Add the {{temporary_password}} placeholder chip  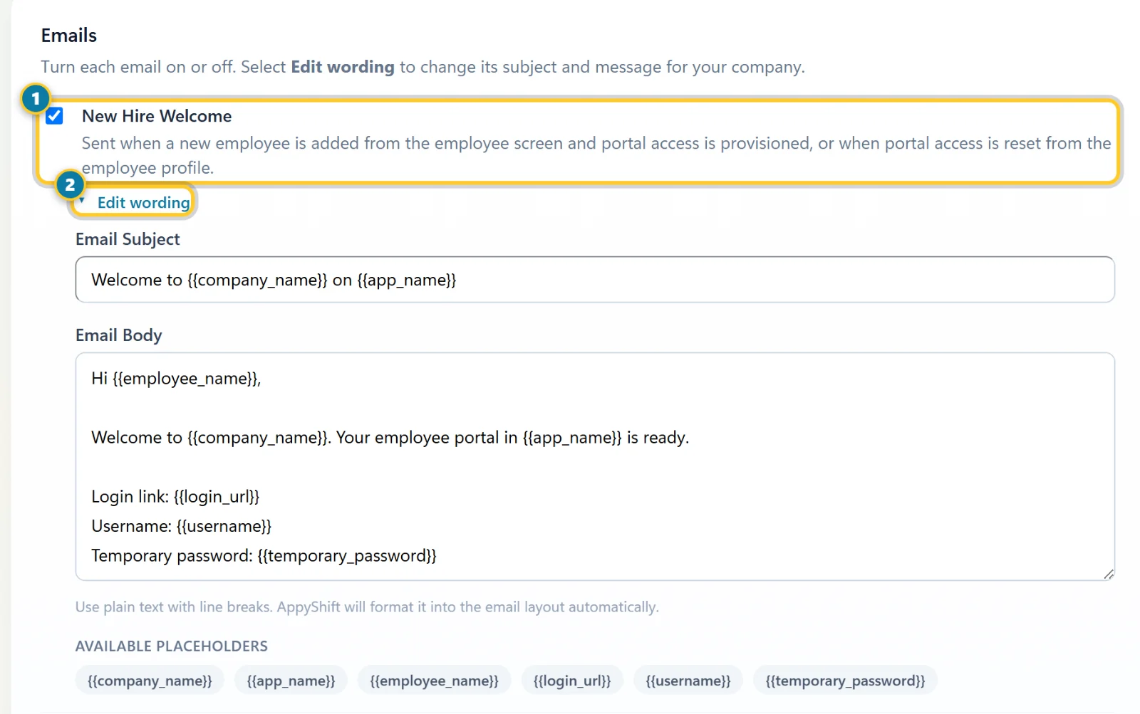[x=845, y=681]
